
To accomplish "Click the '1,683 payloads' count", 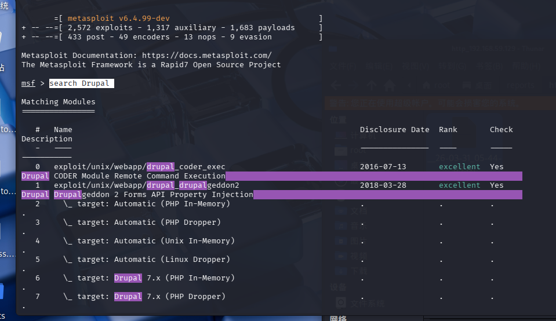I will point(263,28).
